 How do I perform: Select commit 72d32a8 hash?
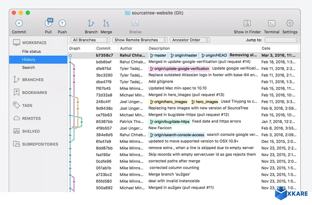point(104,95)
